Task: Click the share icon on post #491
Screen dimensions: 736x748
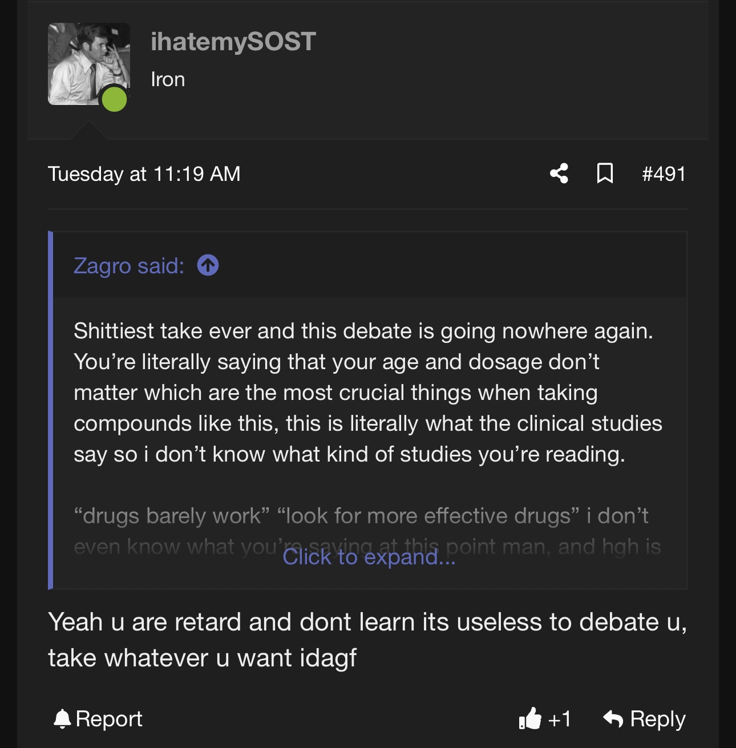Action: tap(559, 173)
